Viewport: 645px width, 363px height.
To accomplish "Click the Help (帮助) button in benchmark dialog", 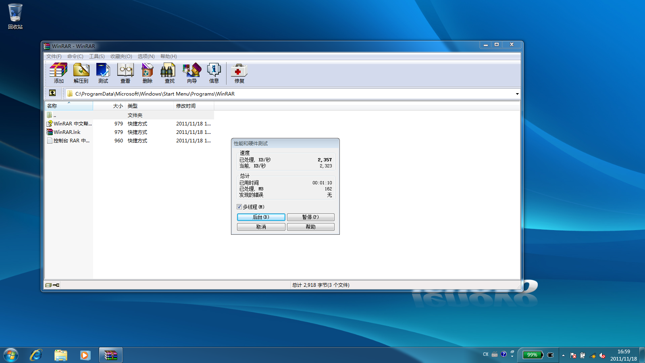I will [x=311, y=227].
